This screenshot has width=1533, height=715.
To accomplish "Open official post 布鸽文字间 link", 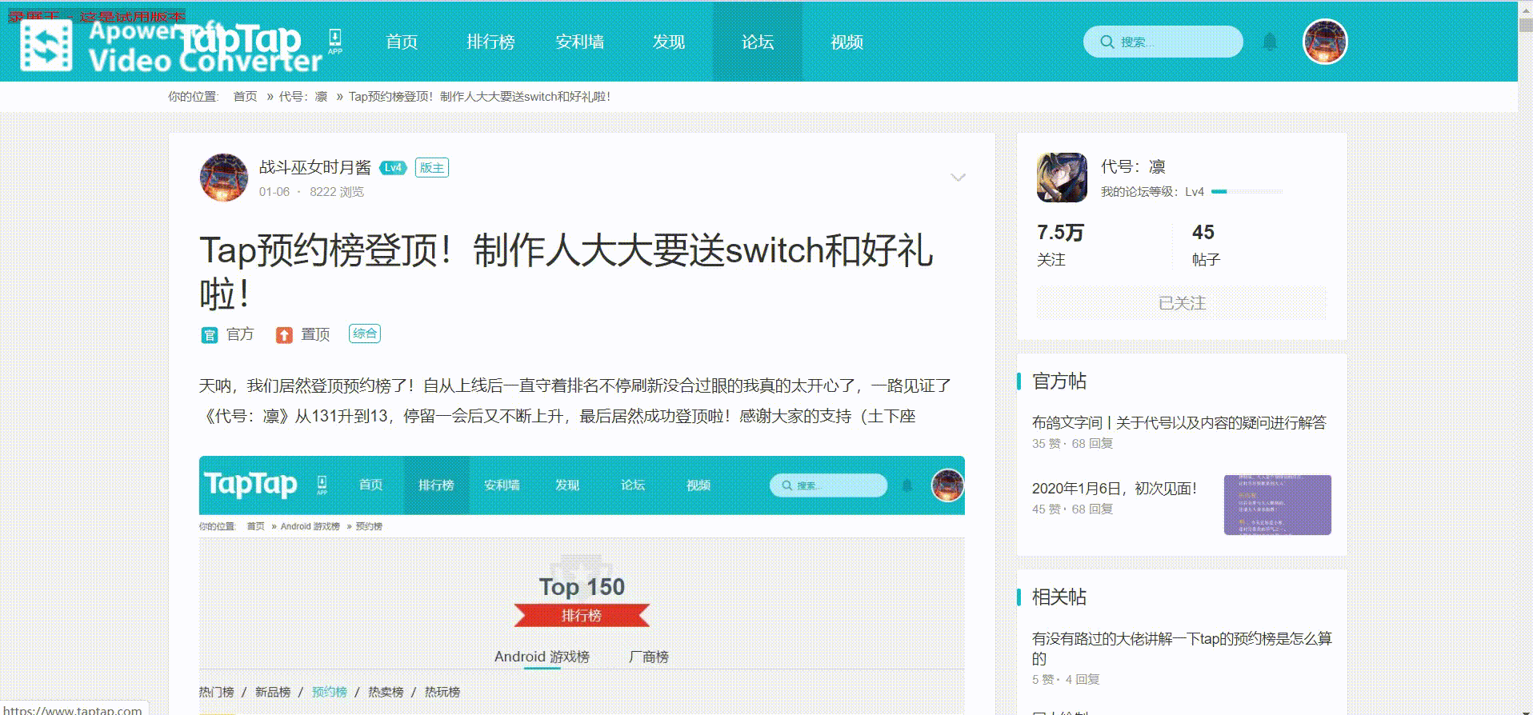I will 1179,422.
